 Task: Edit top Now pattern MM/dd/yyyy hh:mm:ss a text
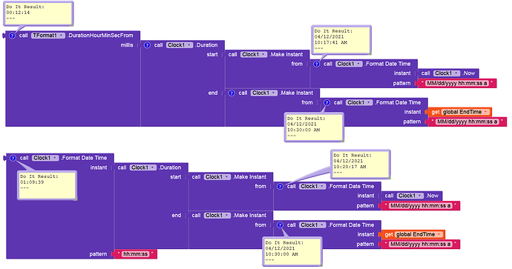pyautogui.click(x=457, y=83)
